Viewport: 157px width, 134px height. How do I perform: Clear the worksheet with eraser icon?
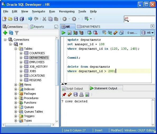point(116,33)
